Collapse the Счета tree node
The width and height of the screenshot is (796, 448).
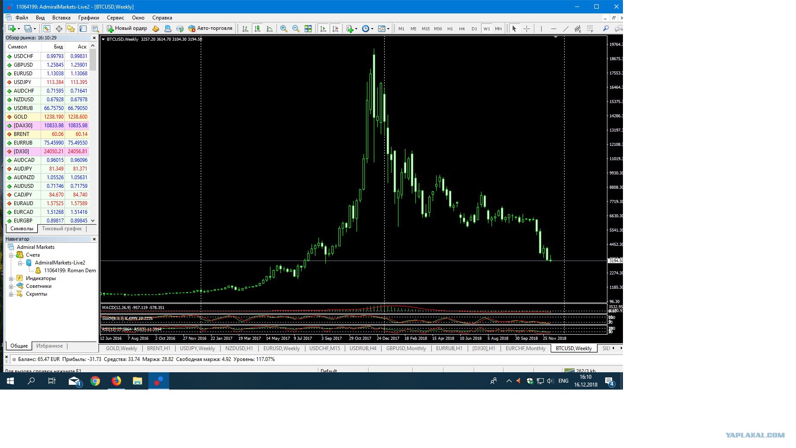(x=11, y=255)
